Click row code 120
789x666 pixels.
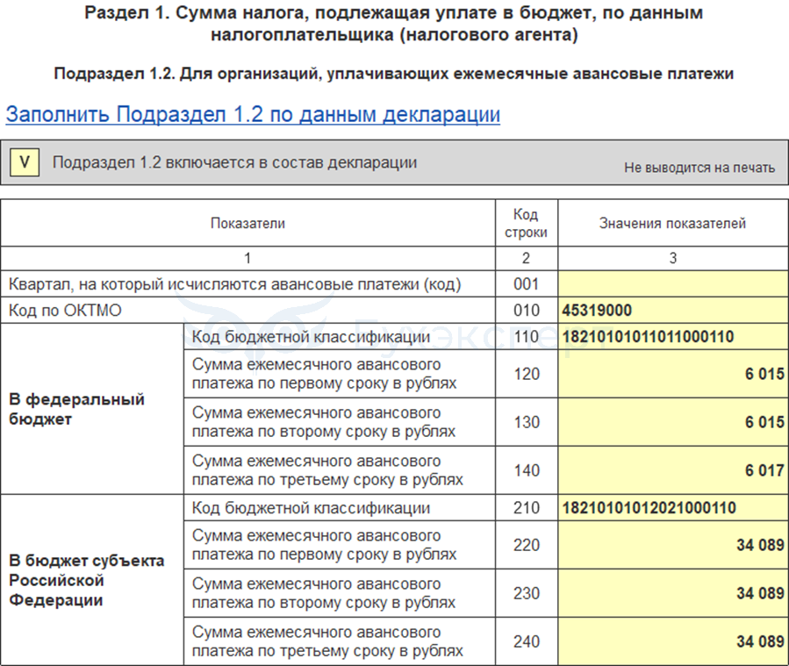(x=527, y=374)
